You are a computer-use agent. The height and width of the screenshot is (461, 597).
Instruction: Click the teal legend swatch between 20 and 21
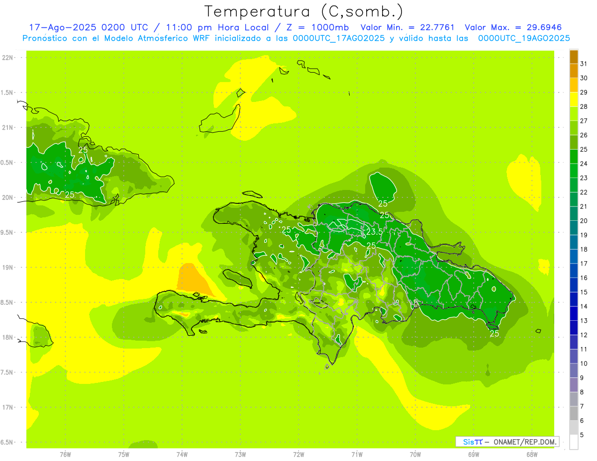[x=574, y=213]
